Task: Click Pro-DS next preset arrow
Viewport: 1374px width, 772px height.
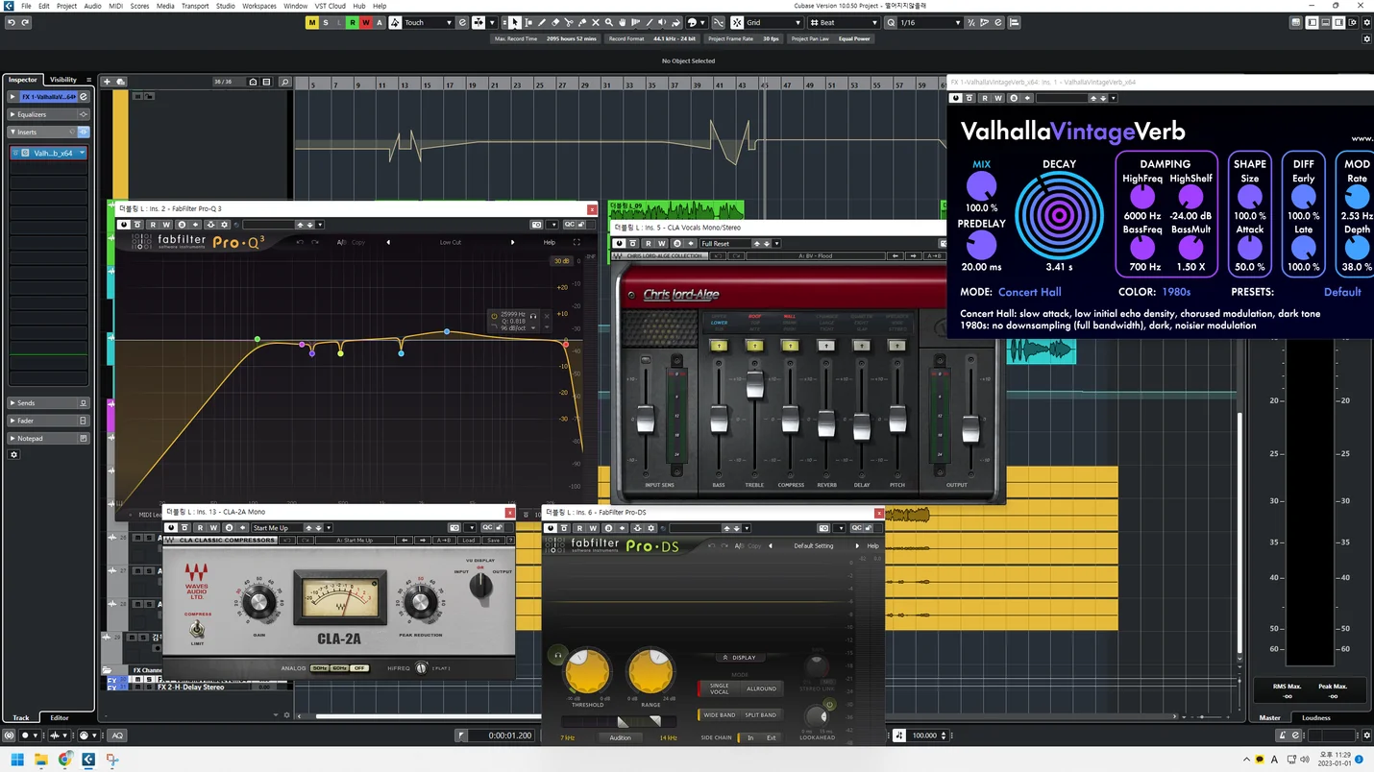Action: coord(859,545)
